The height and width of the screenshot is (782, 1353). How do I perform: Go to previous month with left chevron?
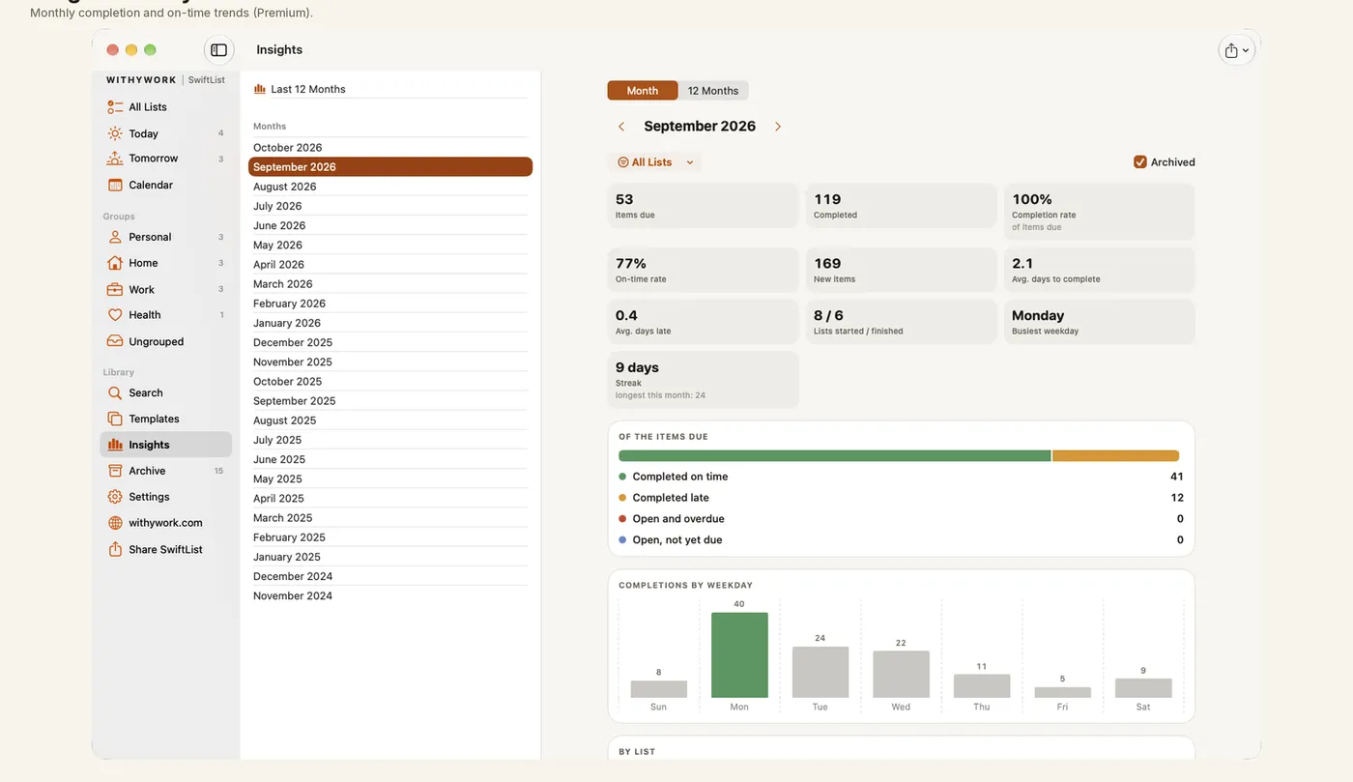621,127
